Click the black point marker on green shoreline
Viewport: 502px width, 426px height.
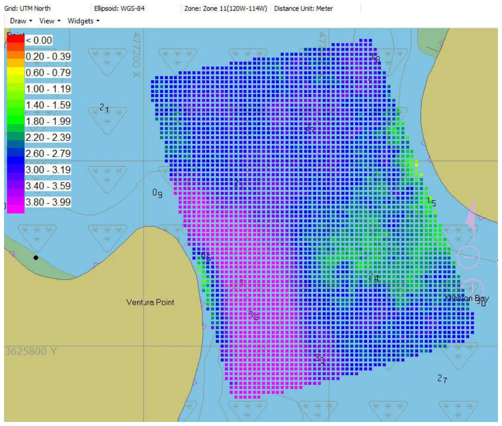[36, 258]
